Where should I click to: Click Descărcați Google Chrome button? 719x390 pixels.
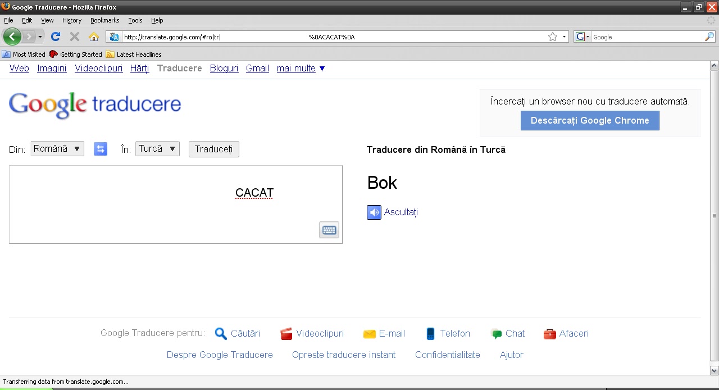[590, 121]
